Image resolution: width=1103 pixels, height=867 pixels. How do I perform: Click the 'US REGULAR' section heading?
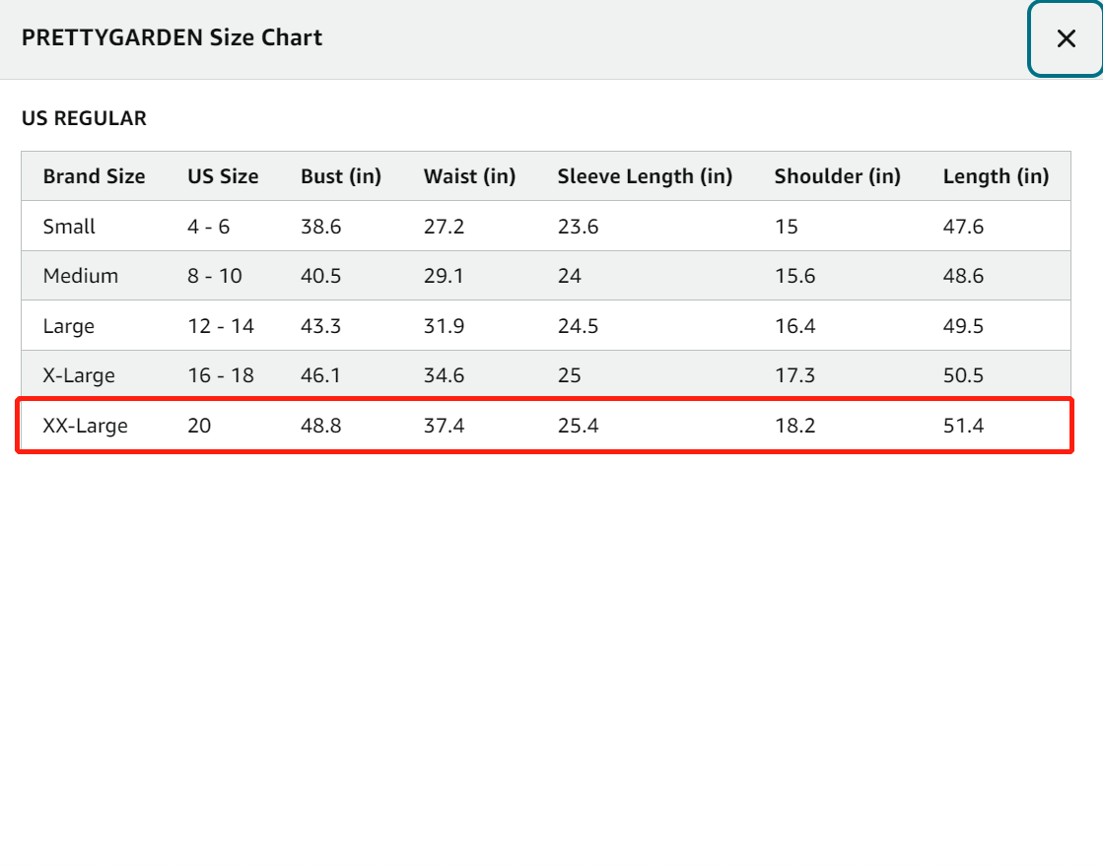tap(84, 118)
